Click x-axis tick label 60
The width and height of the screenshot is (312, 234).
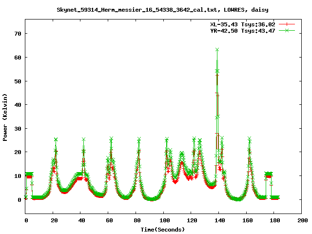pos(109,220)
